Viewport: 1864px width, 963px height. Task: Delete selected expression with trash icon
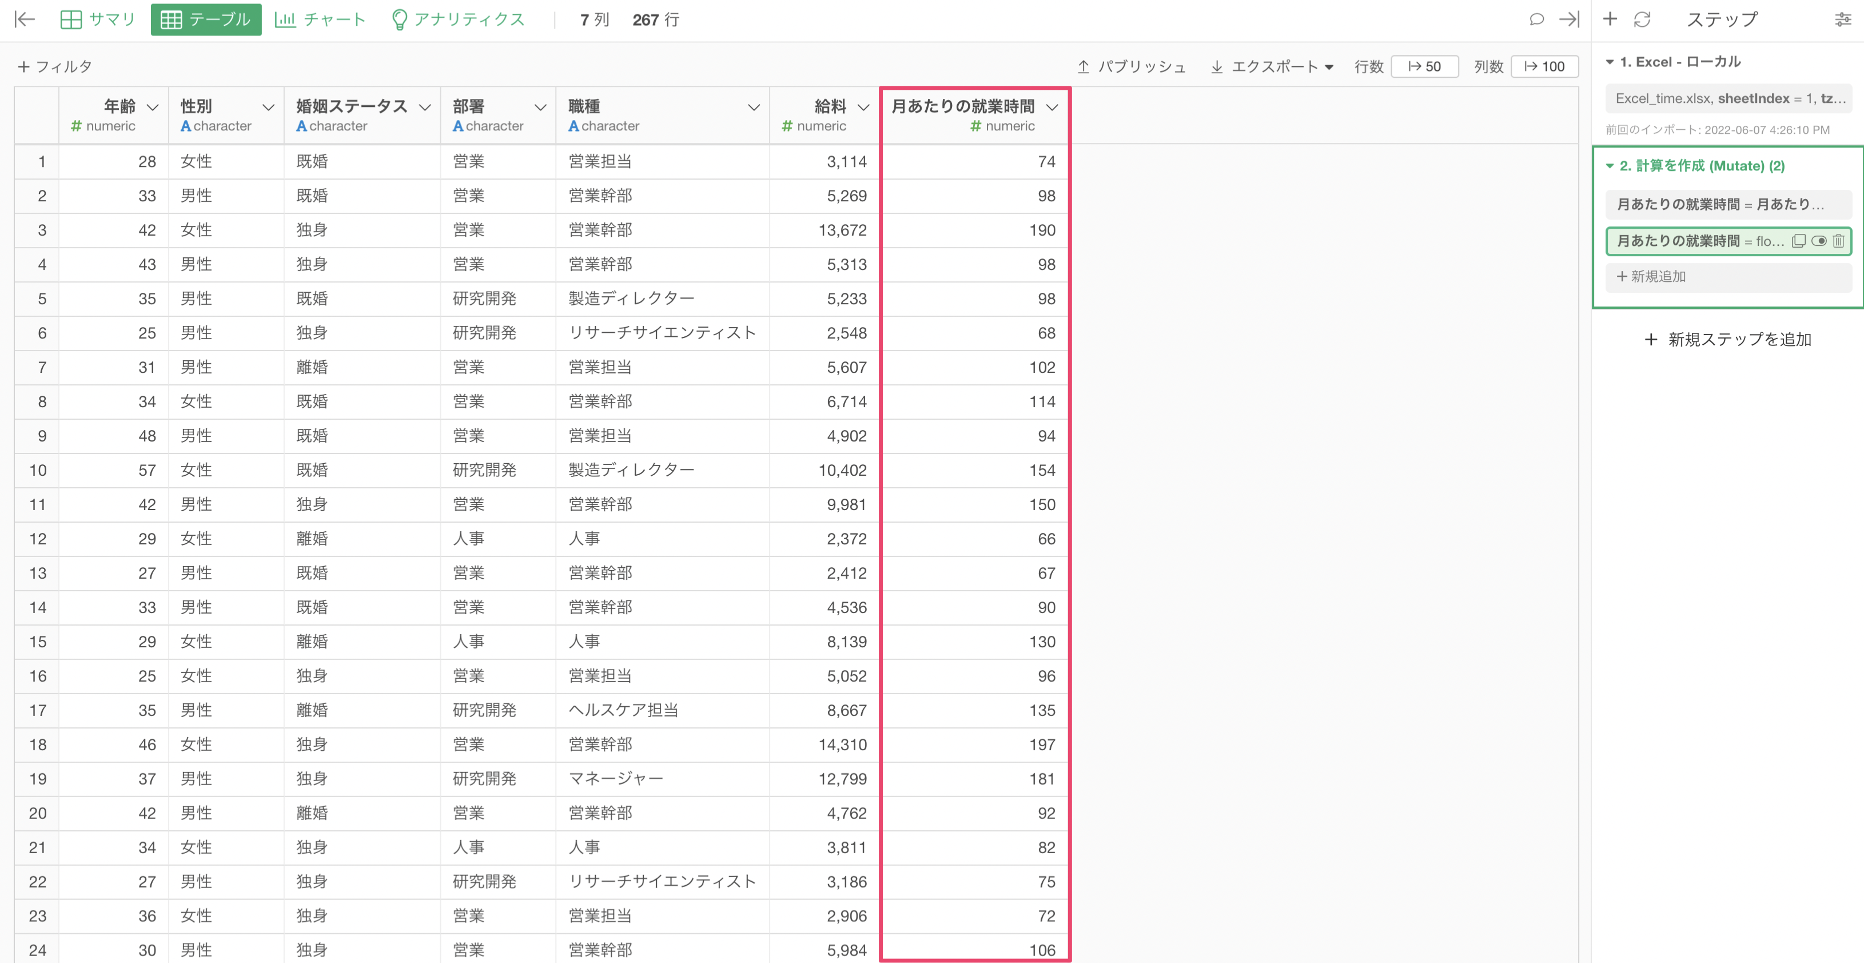pyautogui.click(x=1839, y=241)
